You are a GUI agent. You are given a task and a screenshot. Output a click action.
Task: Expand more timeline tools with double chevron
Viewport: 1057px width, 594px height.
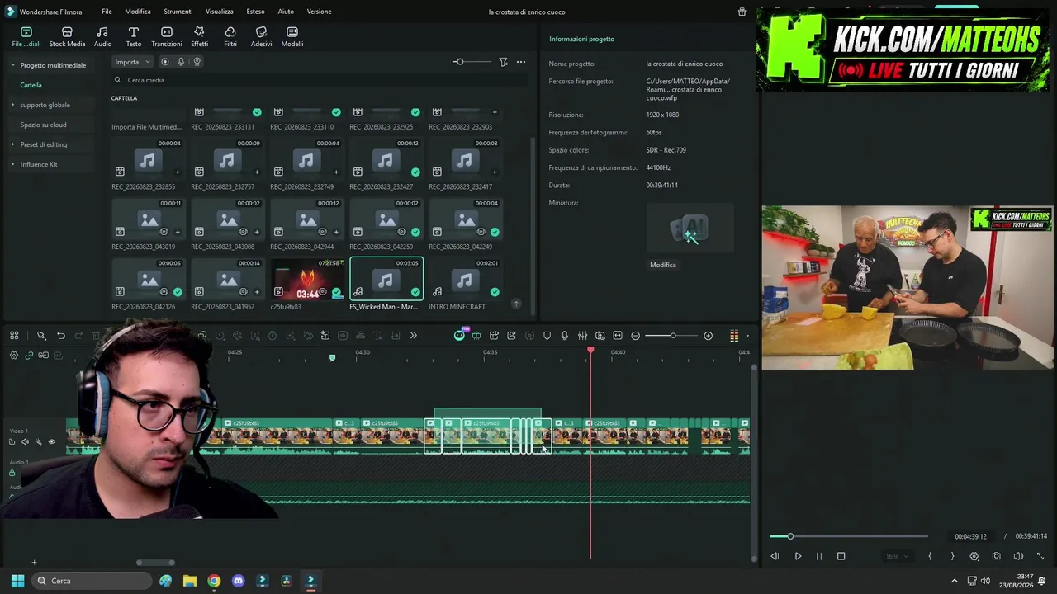click(x=414, y=336)
